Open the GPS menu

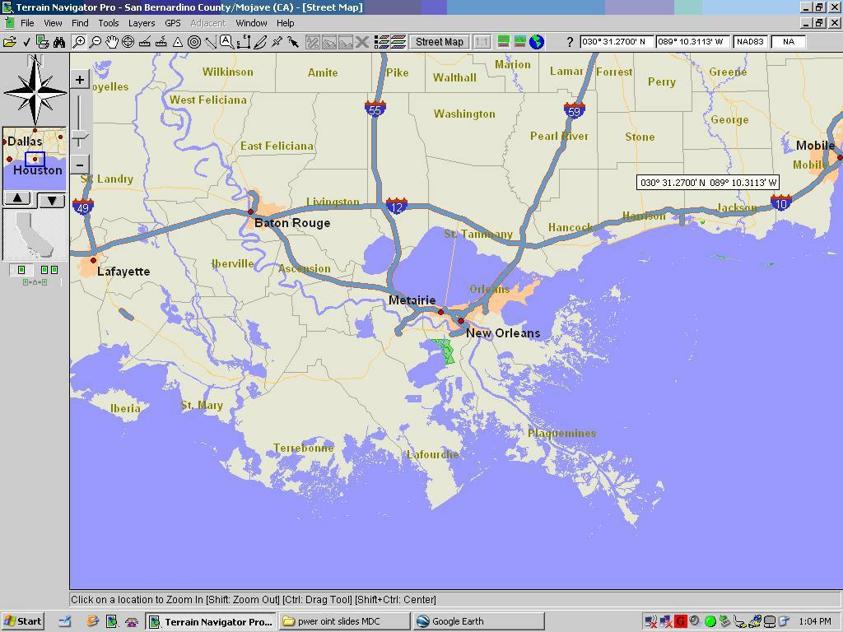[173, 23]
